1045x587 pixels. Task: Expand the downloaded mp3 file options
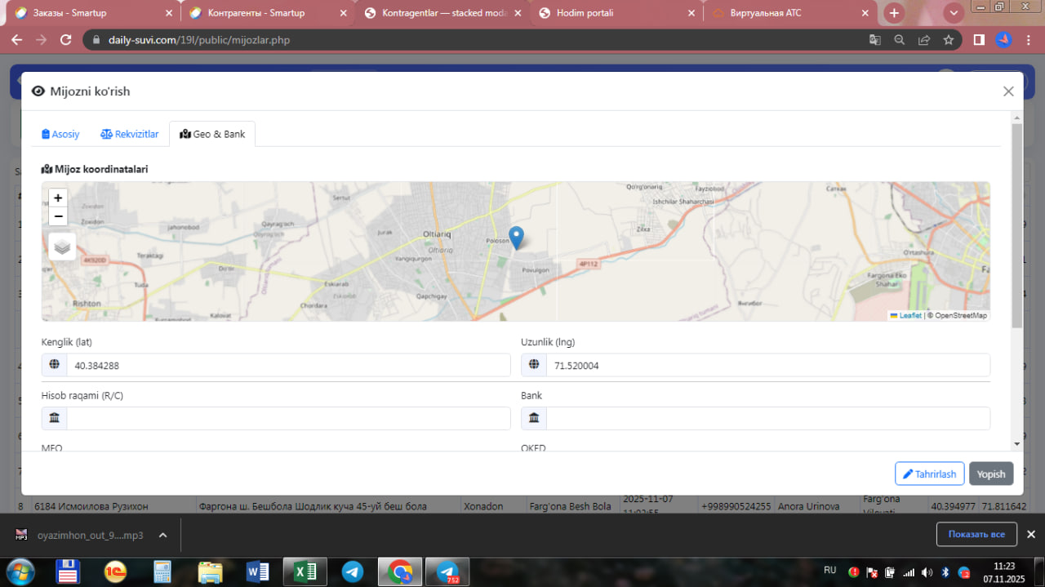click(162, 536)
